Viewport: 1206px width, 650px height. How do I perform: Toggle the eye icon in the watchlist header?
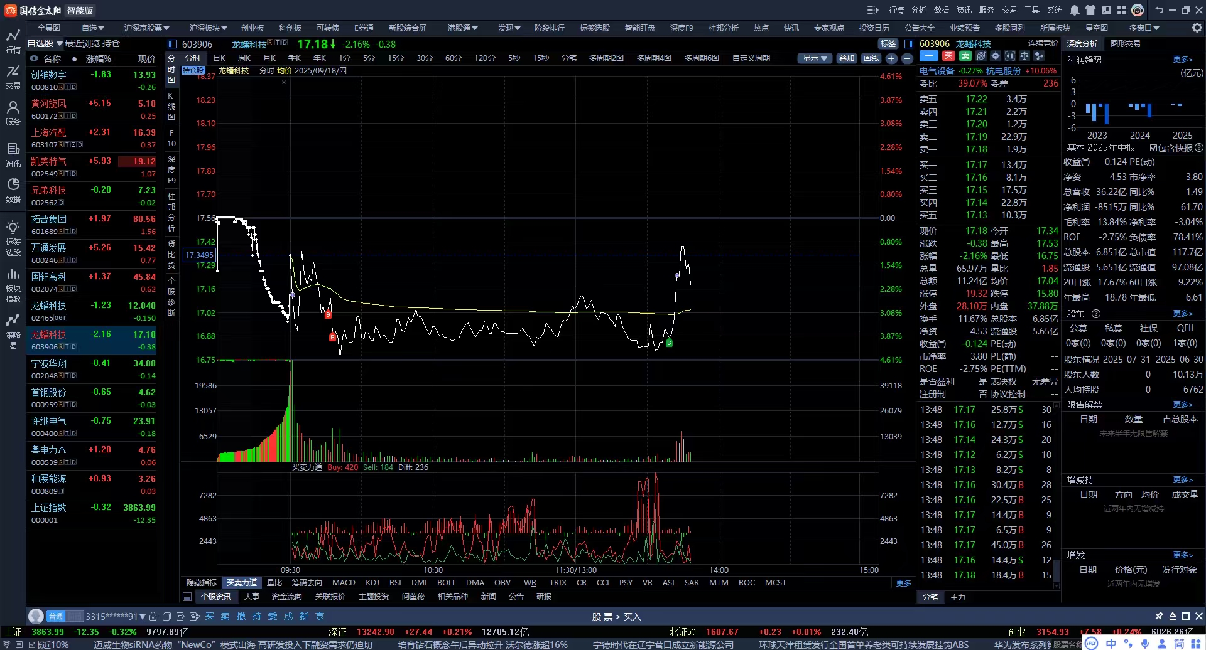34,59
